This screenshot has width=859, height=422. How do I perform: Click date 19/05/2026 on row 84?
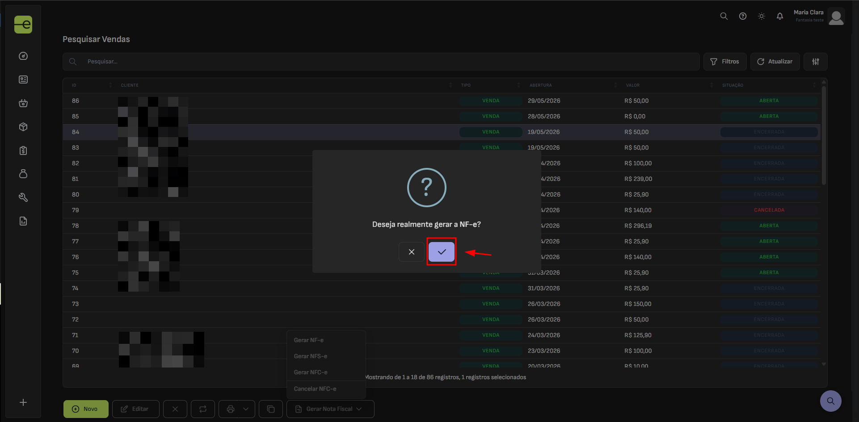click(x=543, y=132)
